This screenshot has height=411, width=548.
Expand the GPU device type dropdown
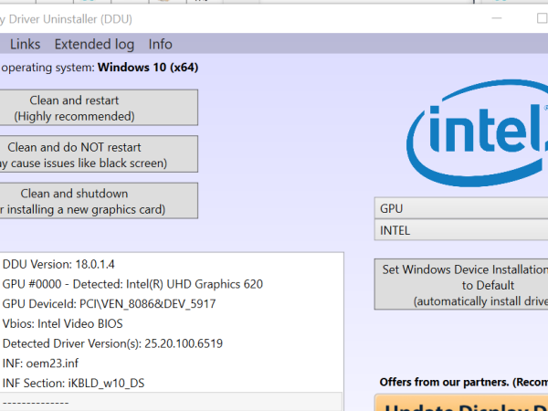pos(461,208)
